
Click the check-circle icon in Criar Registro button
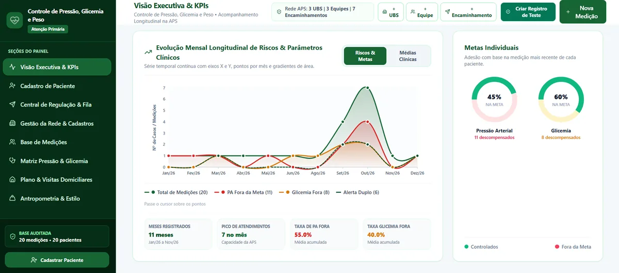(508, 12)
